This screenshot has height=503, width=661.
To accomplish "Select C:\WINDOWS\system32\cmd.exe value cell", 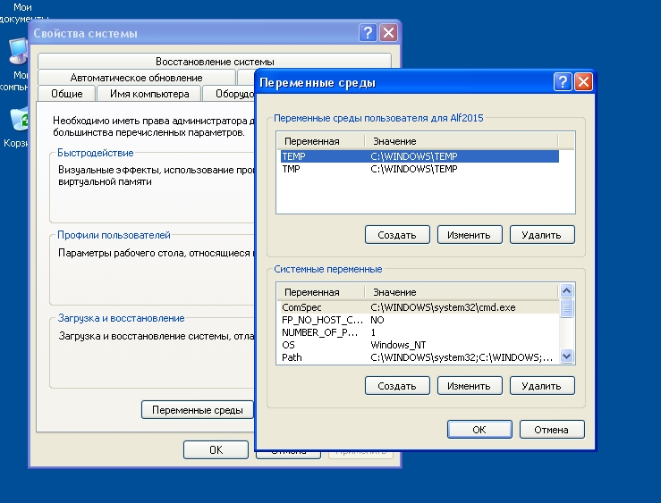I will 443,307.
